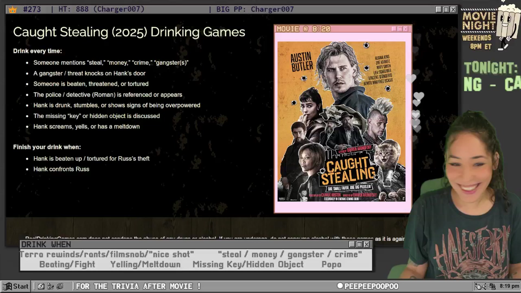Launch Internet Explorer from the taskbar
The height and width of the screenshot is (293, 521).
(x=60, y=286)
